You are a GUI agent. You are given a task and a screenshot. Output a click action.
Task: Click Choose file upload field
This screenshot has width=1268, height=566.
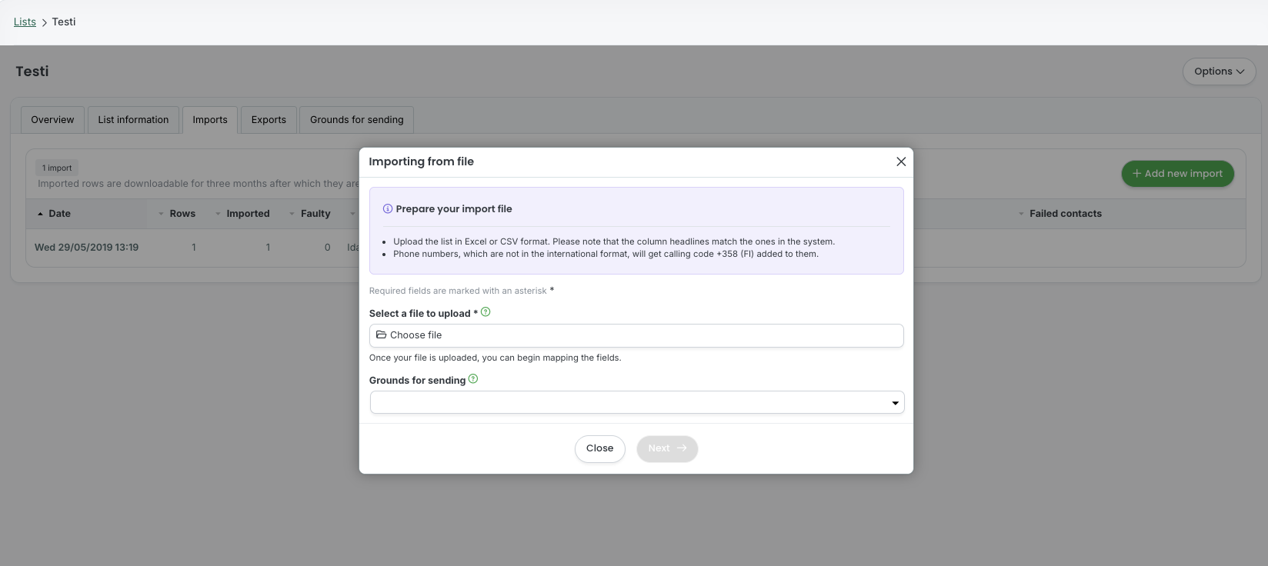[636, 335]
